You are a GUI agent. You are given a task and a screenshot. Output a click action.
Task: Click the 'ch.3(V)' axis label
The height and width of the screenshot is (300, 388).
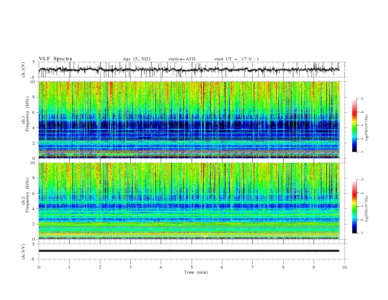(24, 251)
